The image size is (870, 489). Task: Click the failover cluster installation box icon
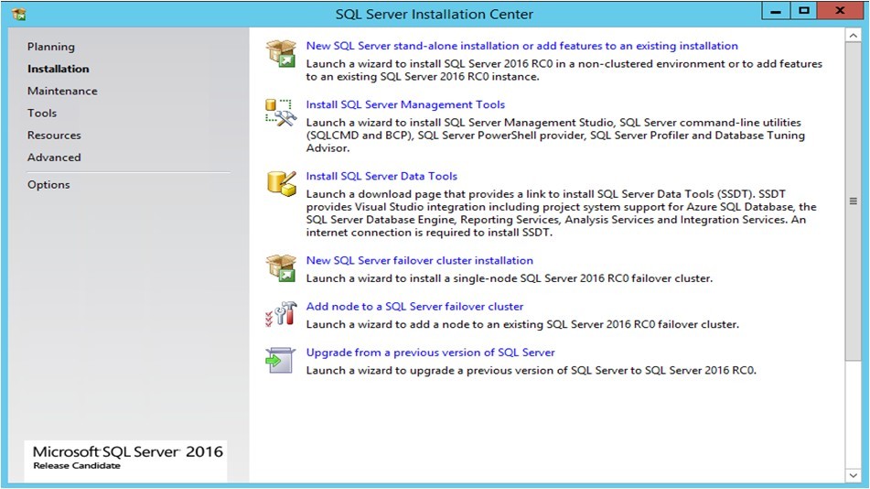click(x=281, y=267)
